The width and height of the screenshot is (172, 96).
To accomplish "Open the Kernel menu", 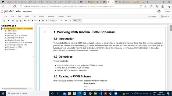I will [42, 17].
